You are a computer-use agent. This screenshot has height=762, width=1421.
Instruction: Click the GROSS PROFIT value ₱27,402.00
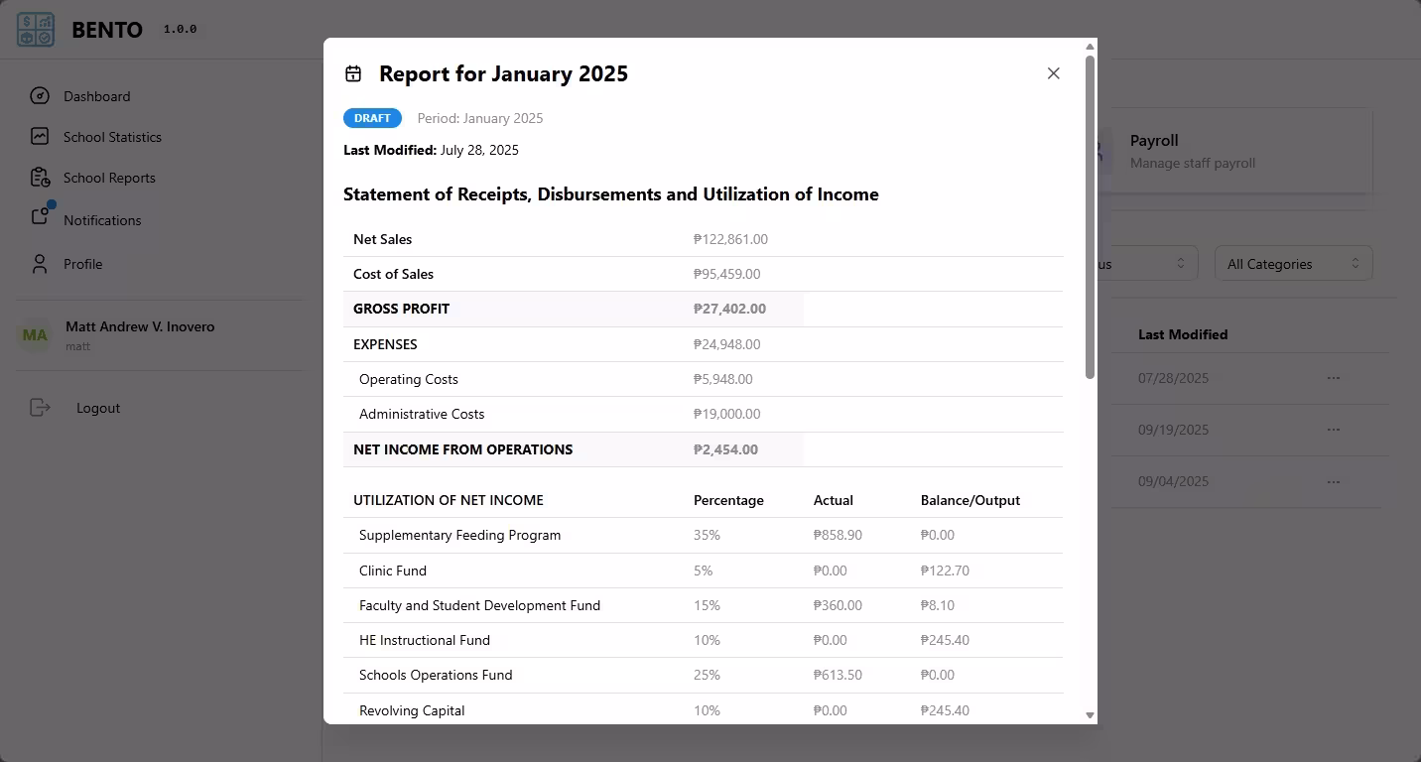729,309
